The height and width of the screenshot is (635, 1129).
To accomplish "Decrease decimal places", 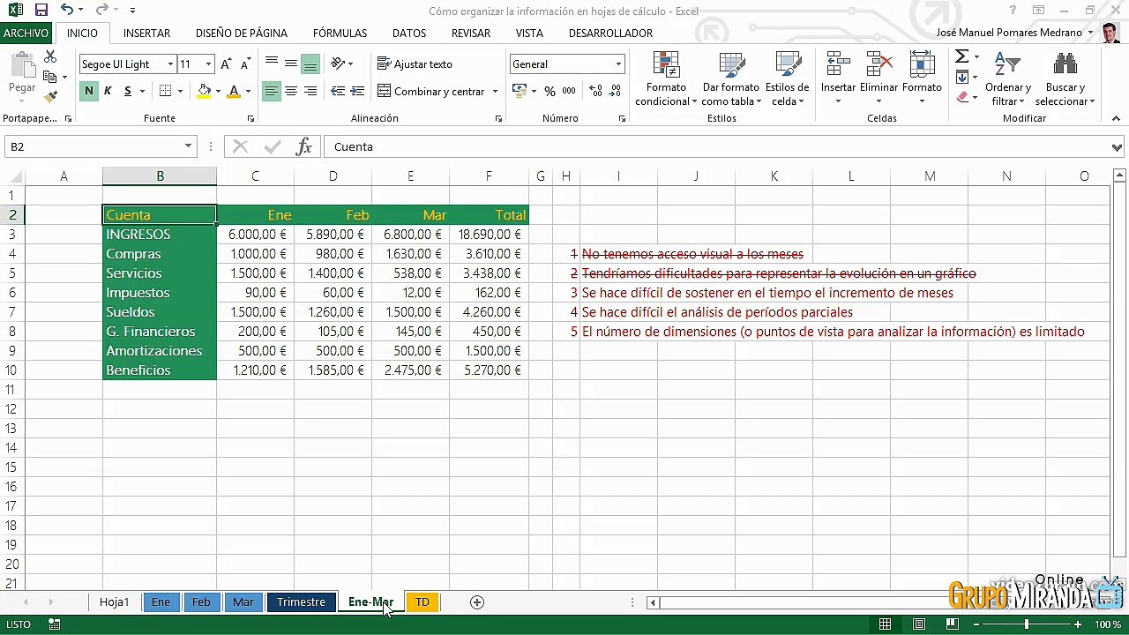I will click(615, 91).
